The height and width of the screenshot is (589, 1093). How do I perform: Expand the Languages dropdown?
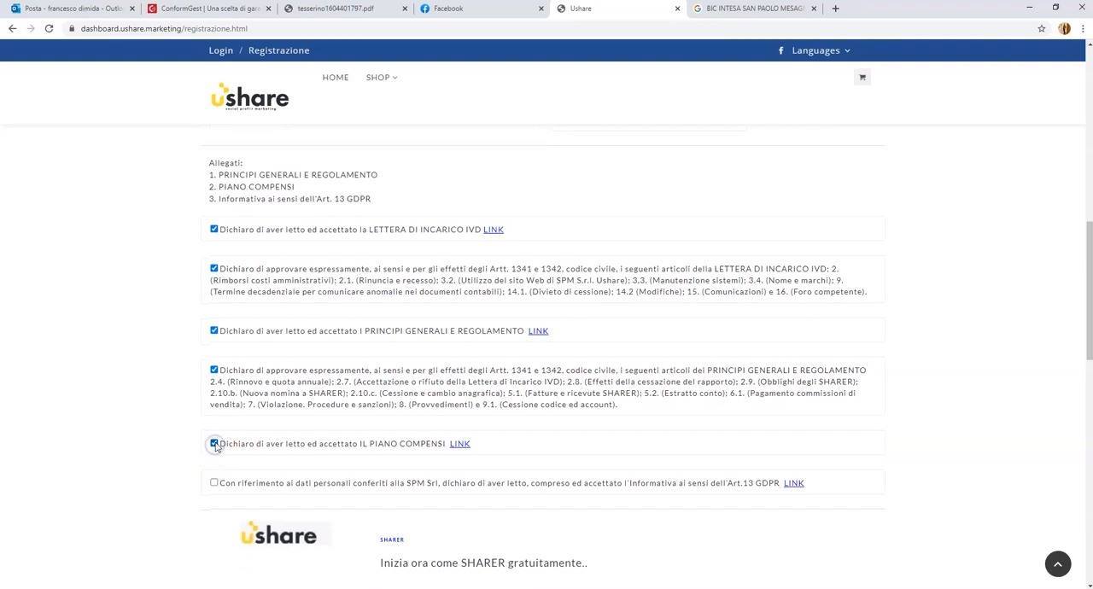point(821,50)
